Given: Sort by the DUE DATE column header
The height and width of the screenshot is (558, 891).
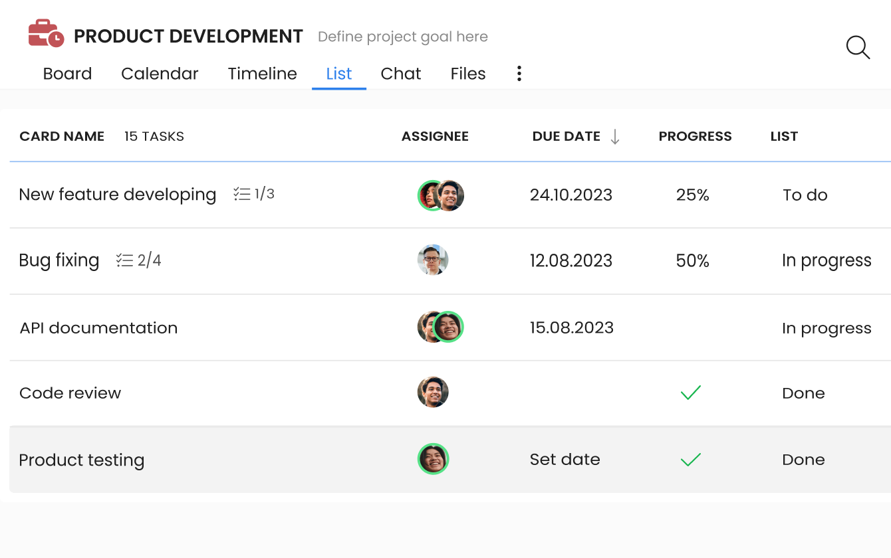Looking at the screenshot, I should [x=567, y=136].
